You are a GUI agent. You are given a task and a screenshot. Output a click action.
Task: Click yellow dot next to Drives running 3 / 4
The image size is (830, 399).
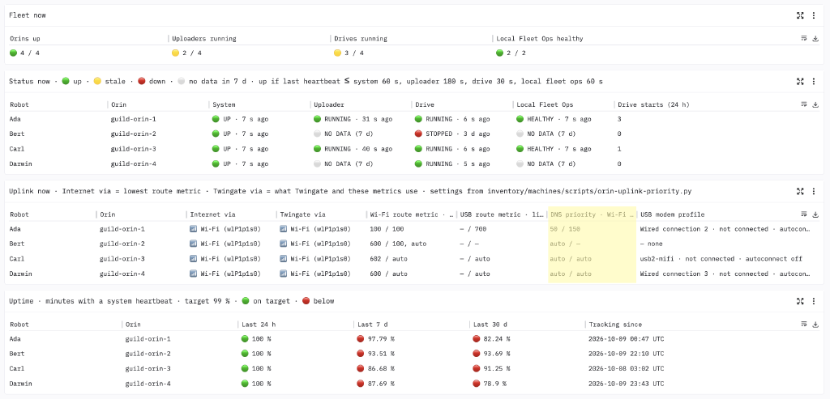pos(337,53)
